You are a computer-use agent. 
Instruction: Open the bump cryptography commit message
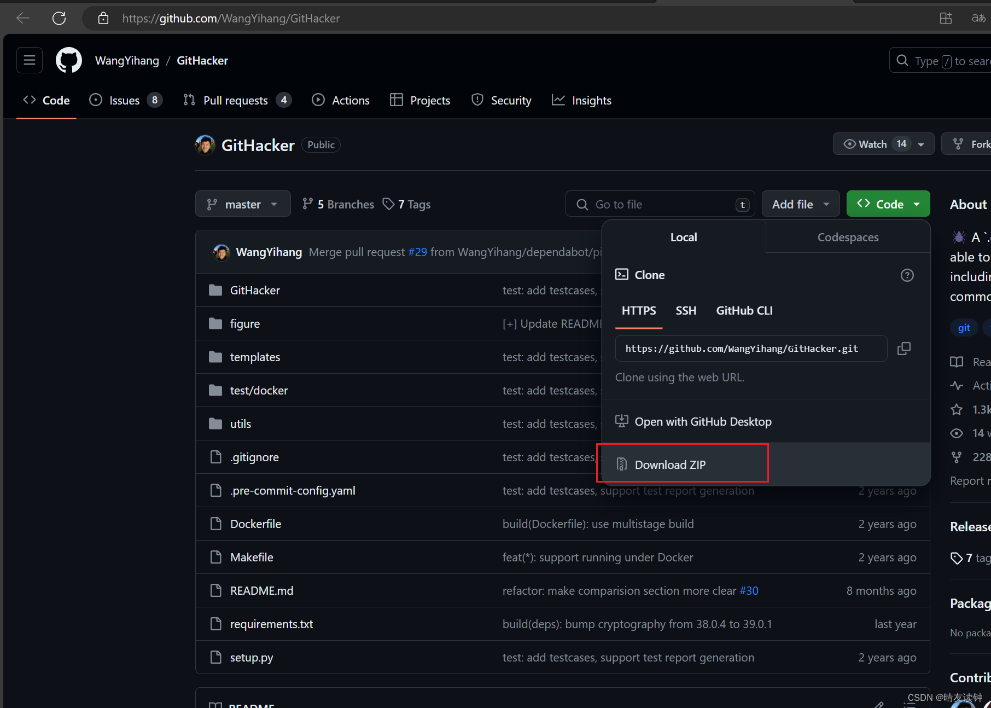coord(637,624)
